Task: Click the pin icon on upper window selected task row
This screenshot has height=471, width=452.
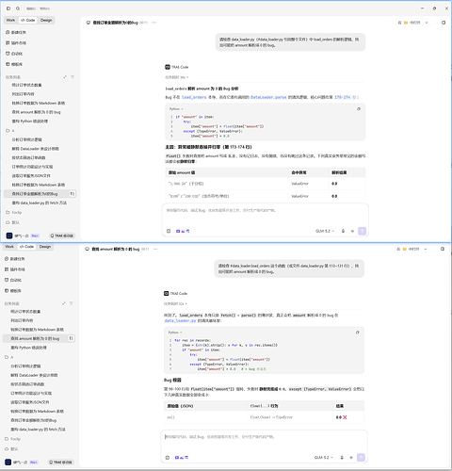Action: (x=73, y=194)
